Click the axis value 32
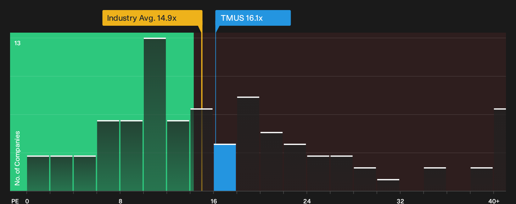516x204 pixels. tap(400, 201)
